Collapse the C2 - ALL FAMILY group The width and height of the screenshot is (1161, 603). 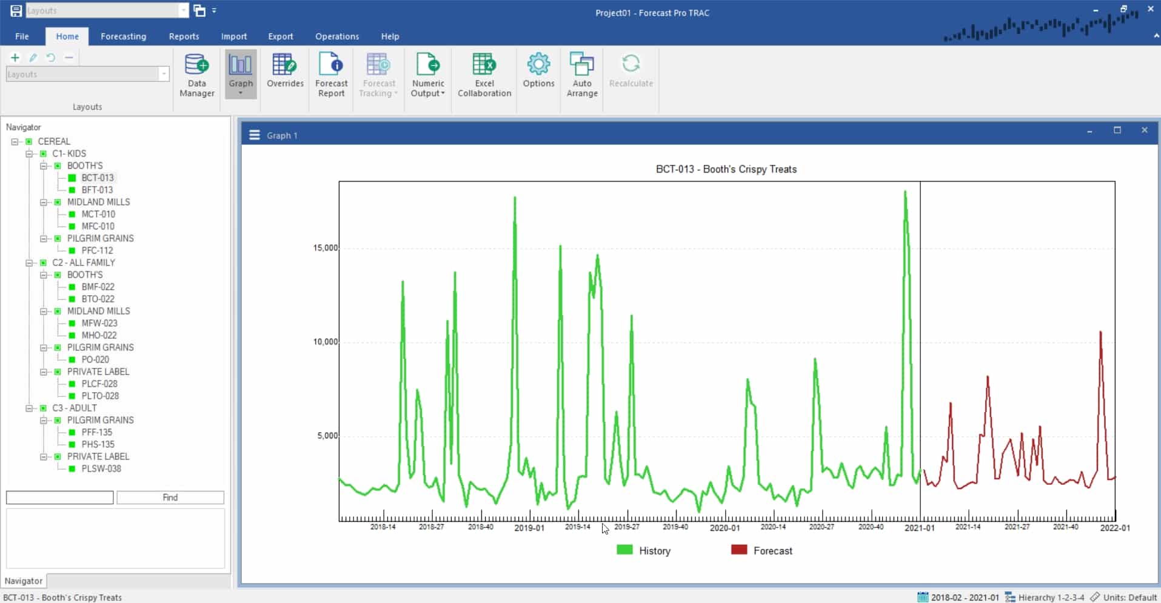coord(29,263)
